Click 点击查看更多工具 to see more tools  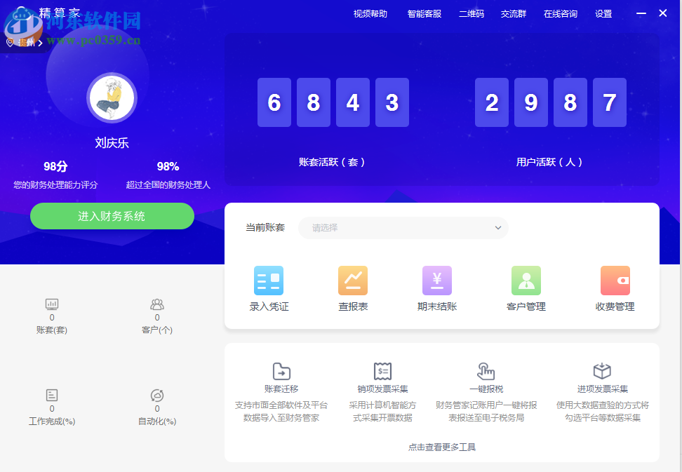point(441,447)
